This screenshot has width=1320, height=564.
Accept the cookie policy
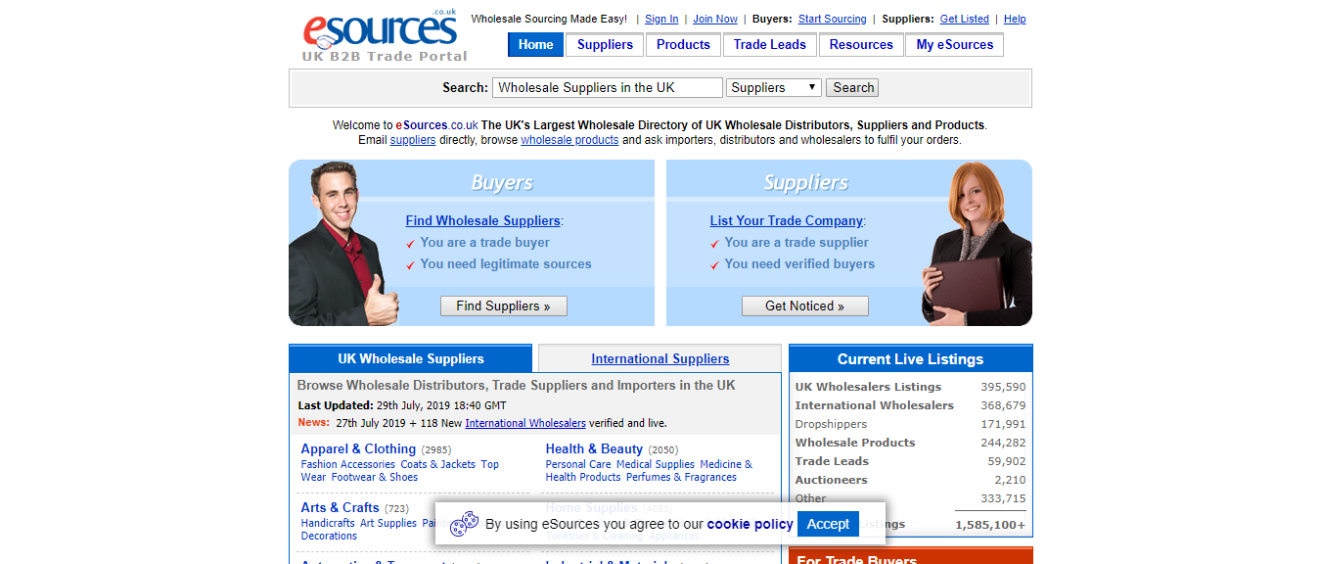(827, 524)
